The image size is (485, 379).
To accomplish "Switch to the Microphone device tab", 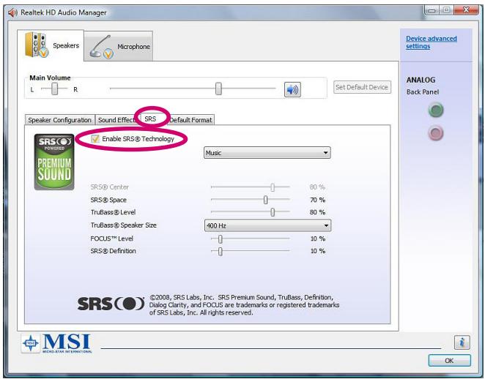I will pos(119,46).
